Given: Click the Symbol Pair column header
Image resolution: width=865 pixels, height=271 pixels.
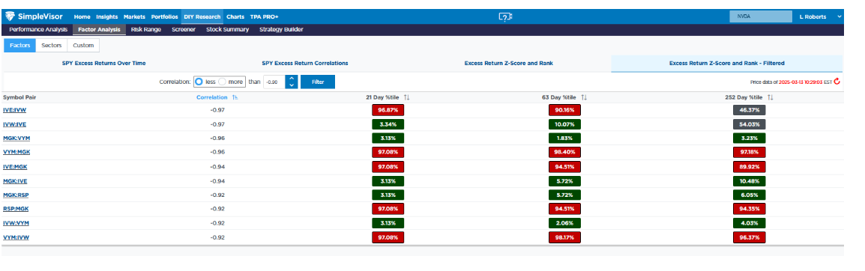Looking at the screenshot, I should 19,97.
